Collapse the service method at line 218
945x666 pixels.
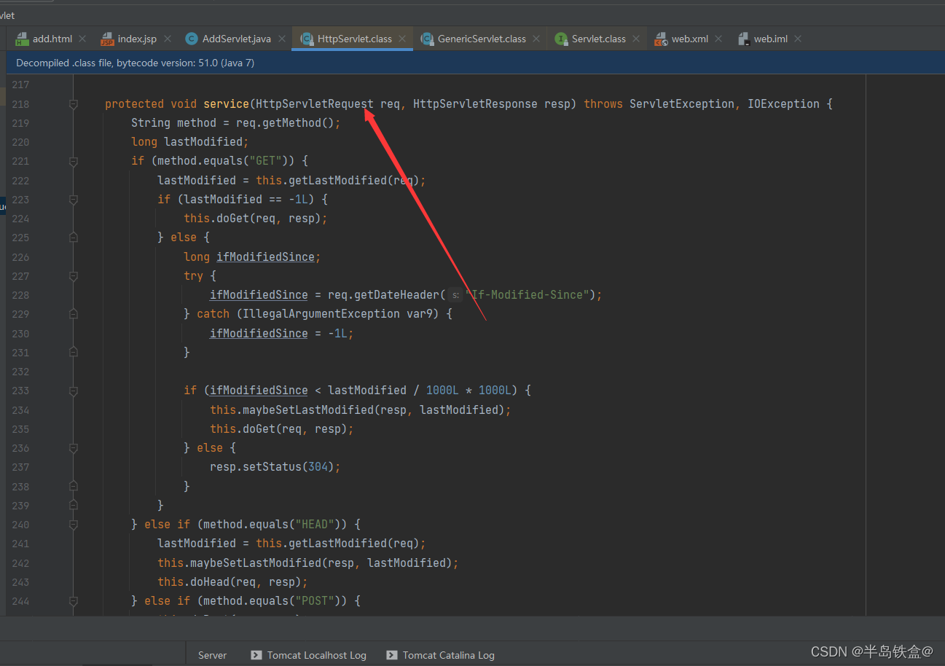click(x=74, y=104)
